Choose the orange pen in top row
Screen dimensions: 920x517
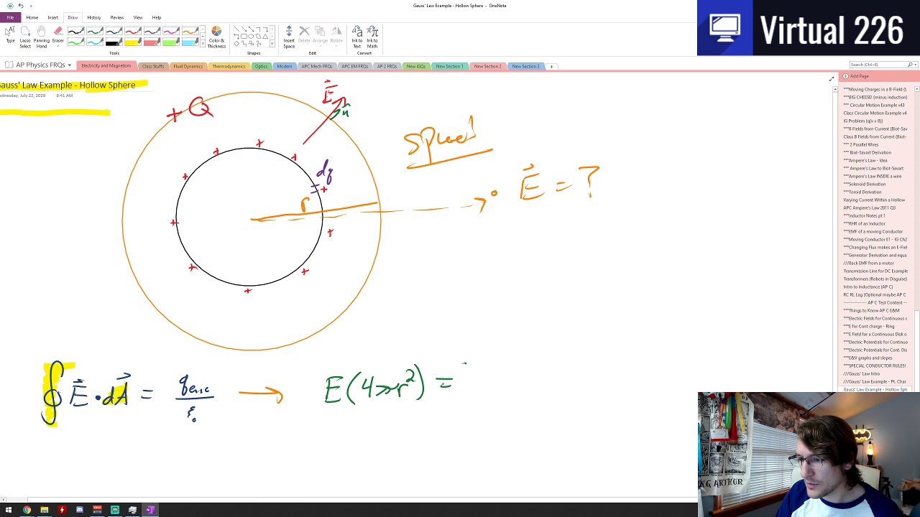click(x=190, y=31)
